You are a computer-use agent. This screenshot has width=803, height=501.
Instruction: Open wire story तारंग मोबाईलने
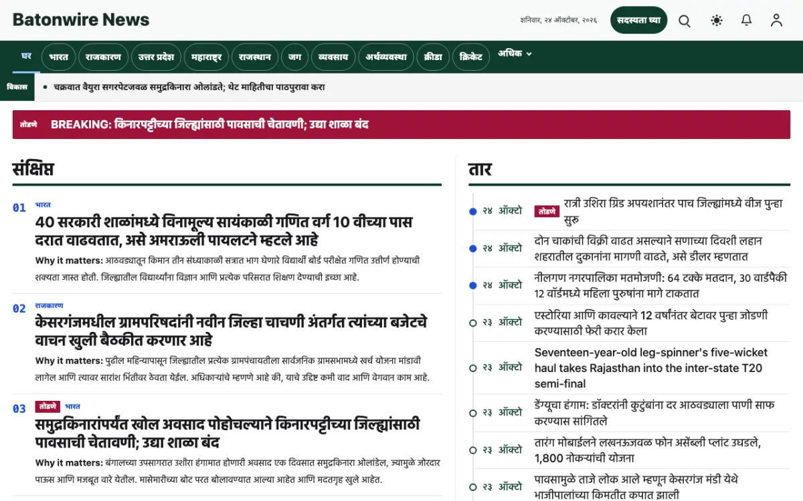tap(648, 450)
